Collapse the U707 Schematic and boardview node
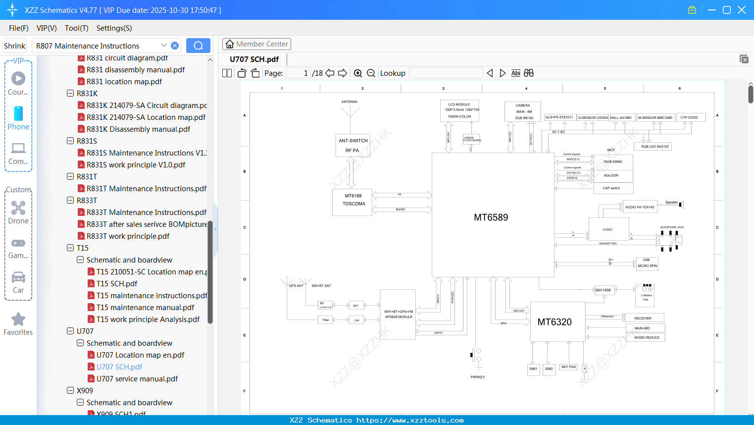Image resolution: width=754 pixels, height=425 pixels. click(80, 343)
